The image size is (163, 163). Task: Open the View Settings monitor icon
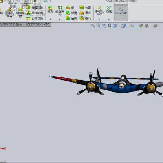tap(155, 26)
